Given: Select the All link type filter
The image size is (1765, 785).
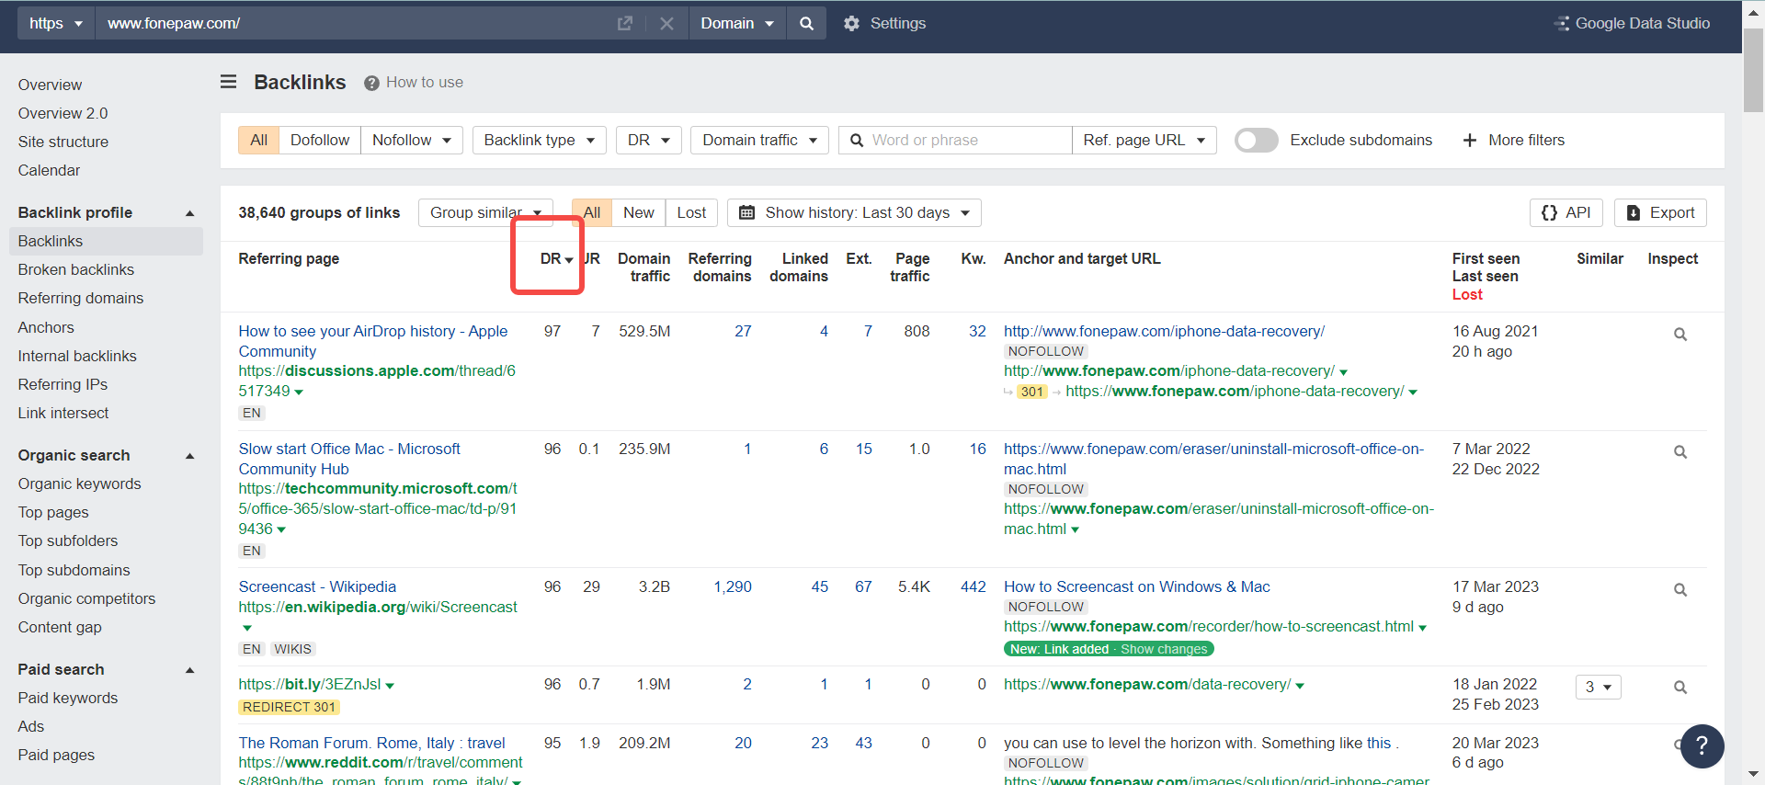Looking at the screenshot, I should tap(258, 140).
